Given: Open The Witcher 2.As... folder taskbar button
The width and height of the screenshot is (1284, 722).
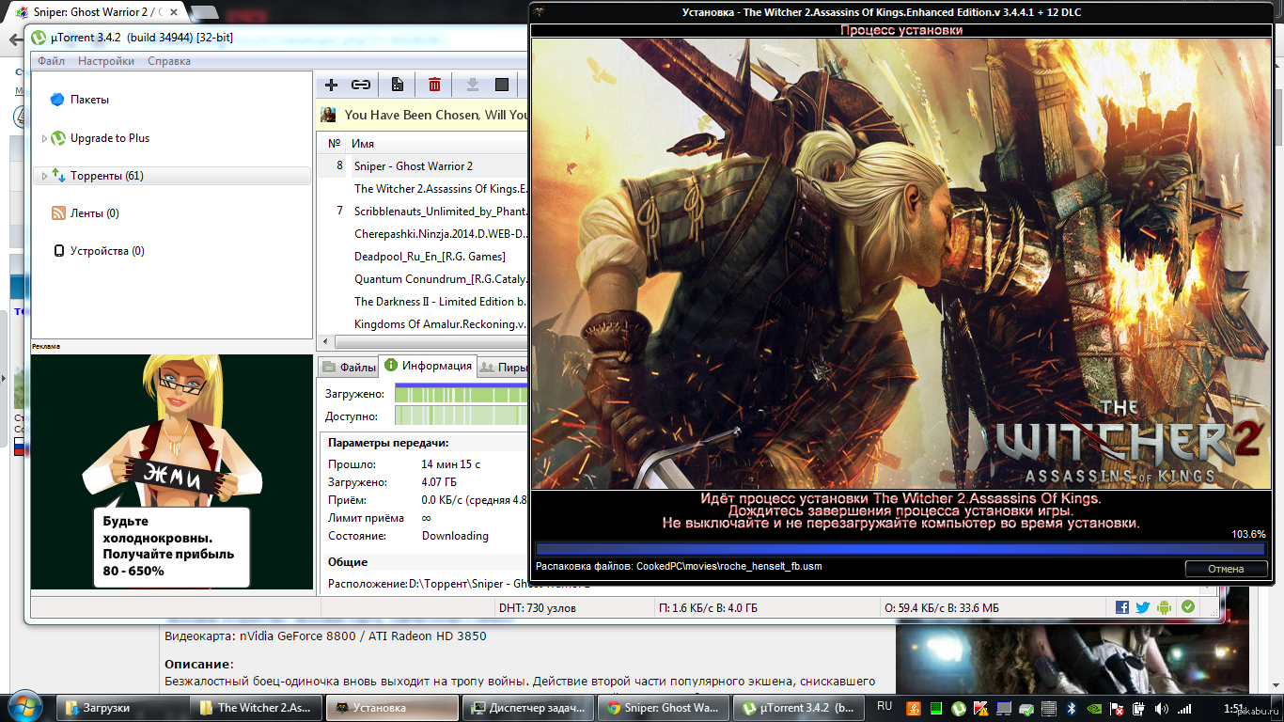Looking at the screenshot, I should [x=257, y=708].
